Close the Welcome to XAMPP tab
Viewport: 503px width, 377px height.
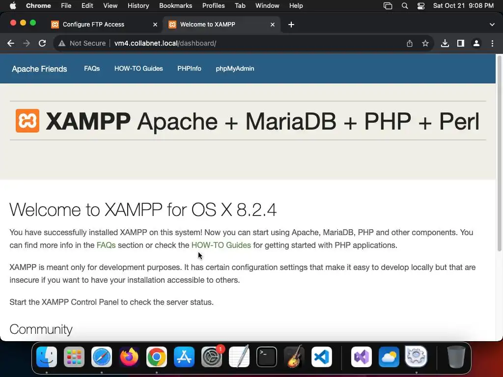tap(273, 25)
